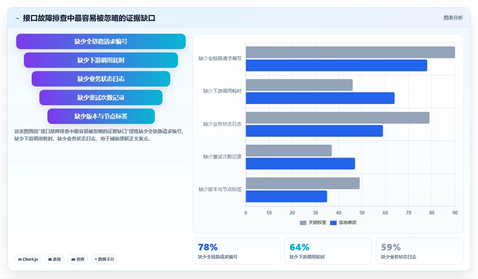The height and width of the screenshot is (279, 478).
Task: Click the Chart.js tag chip
Action: click(28, 259)
